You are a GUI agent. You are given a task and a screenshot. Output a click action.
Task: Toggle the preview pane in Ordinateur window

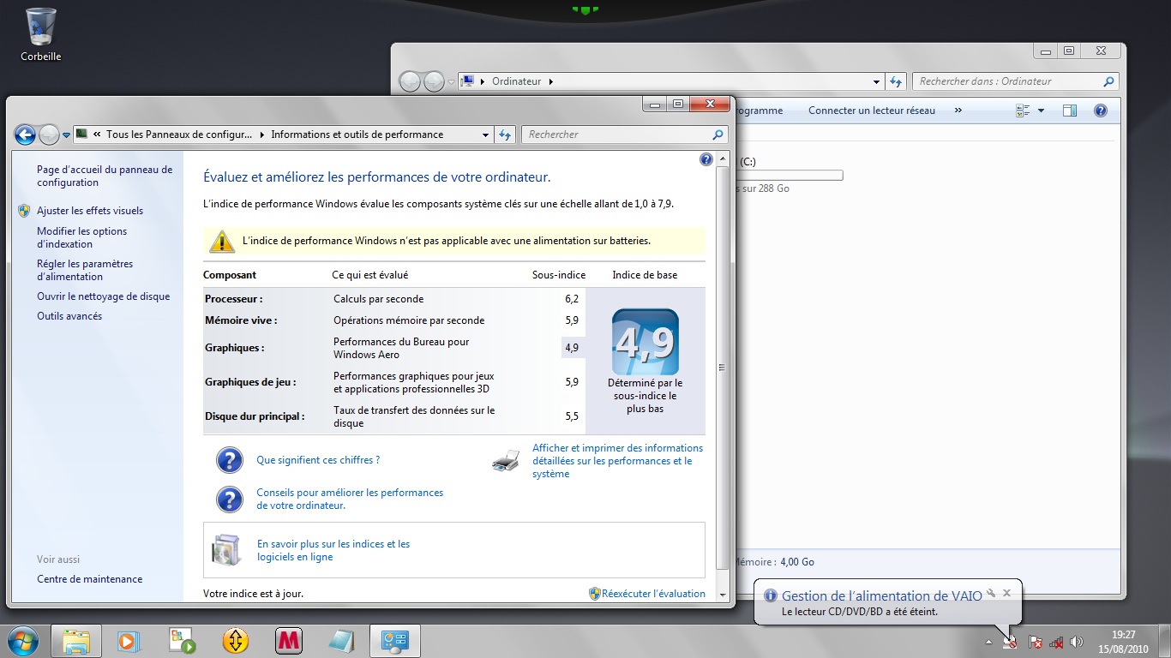(x=1069, y=111)
